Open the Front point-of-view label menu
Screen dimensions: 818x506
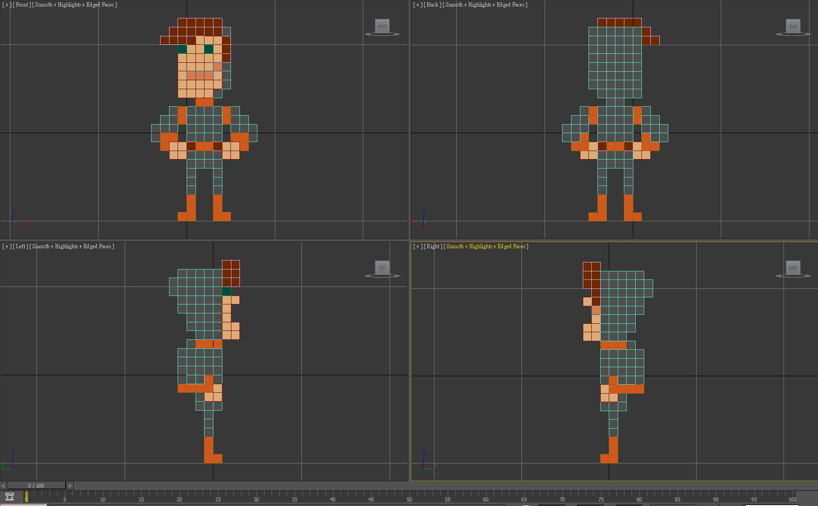pyautogui.click(x=22, y=5)
